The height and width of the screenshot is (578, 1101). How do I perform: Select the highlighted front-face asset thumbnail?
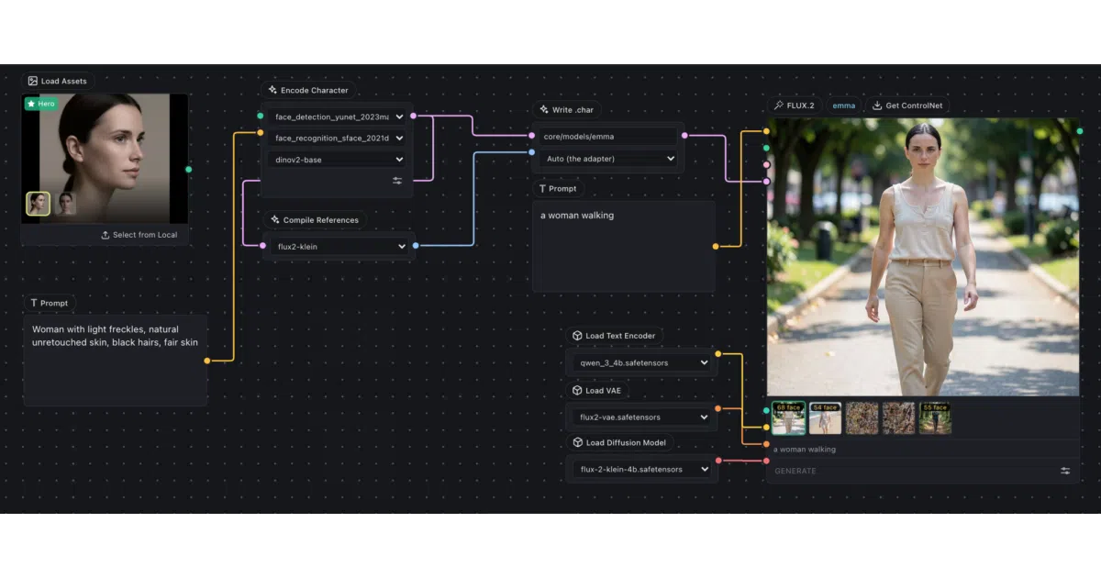coord(39,204)
